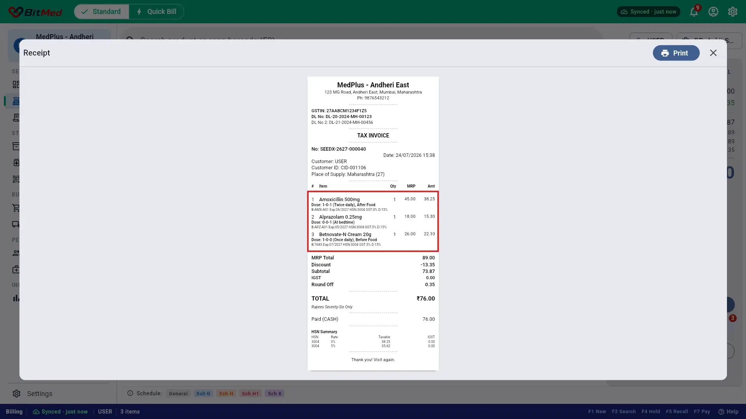Open the notifications bell

click(694, 12)
